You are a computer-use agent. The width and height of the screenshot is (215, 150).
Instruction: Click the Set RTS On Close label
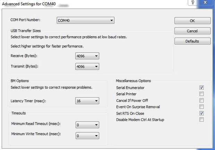coord(130,113)
